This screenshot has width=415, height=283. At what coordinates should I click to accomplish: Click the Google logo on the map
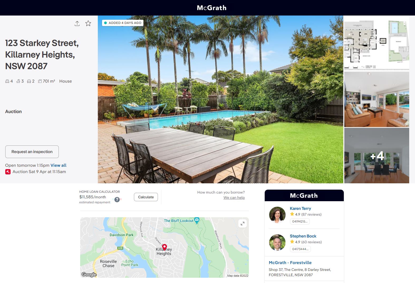coord(89,275)
